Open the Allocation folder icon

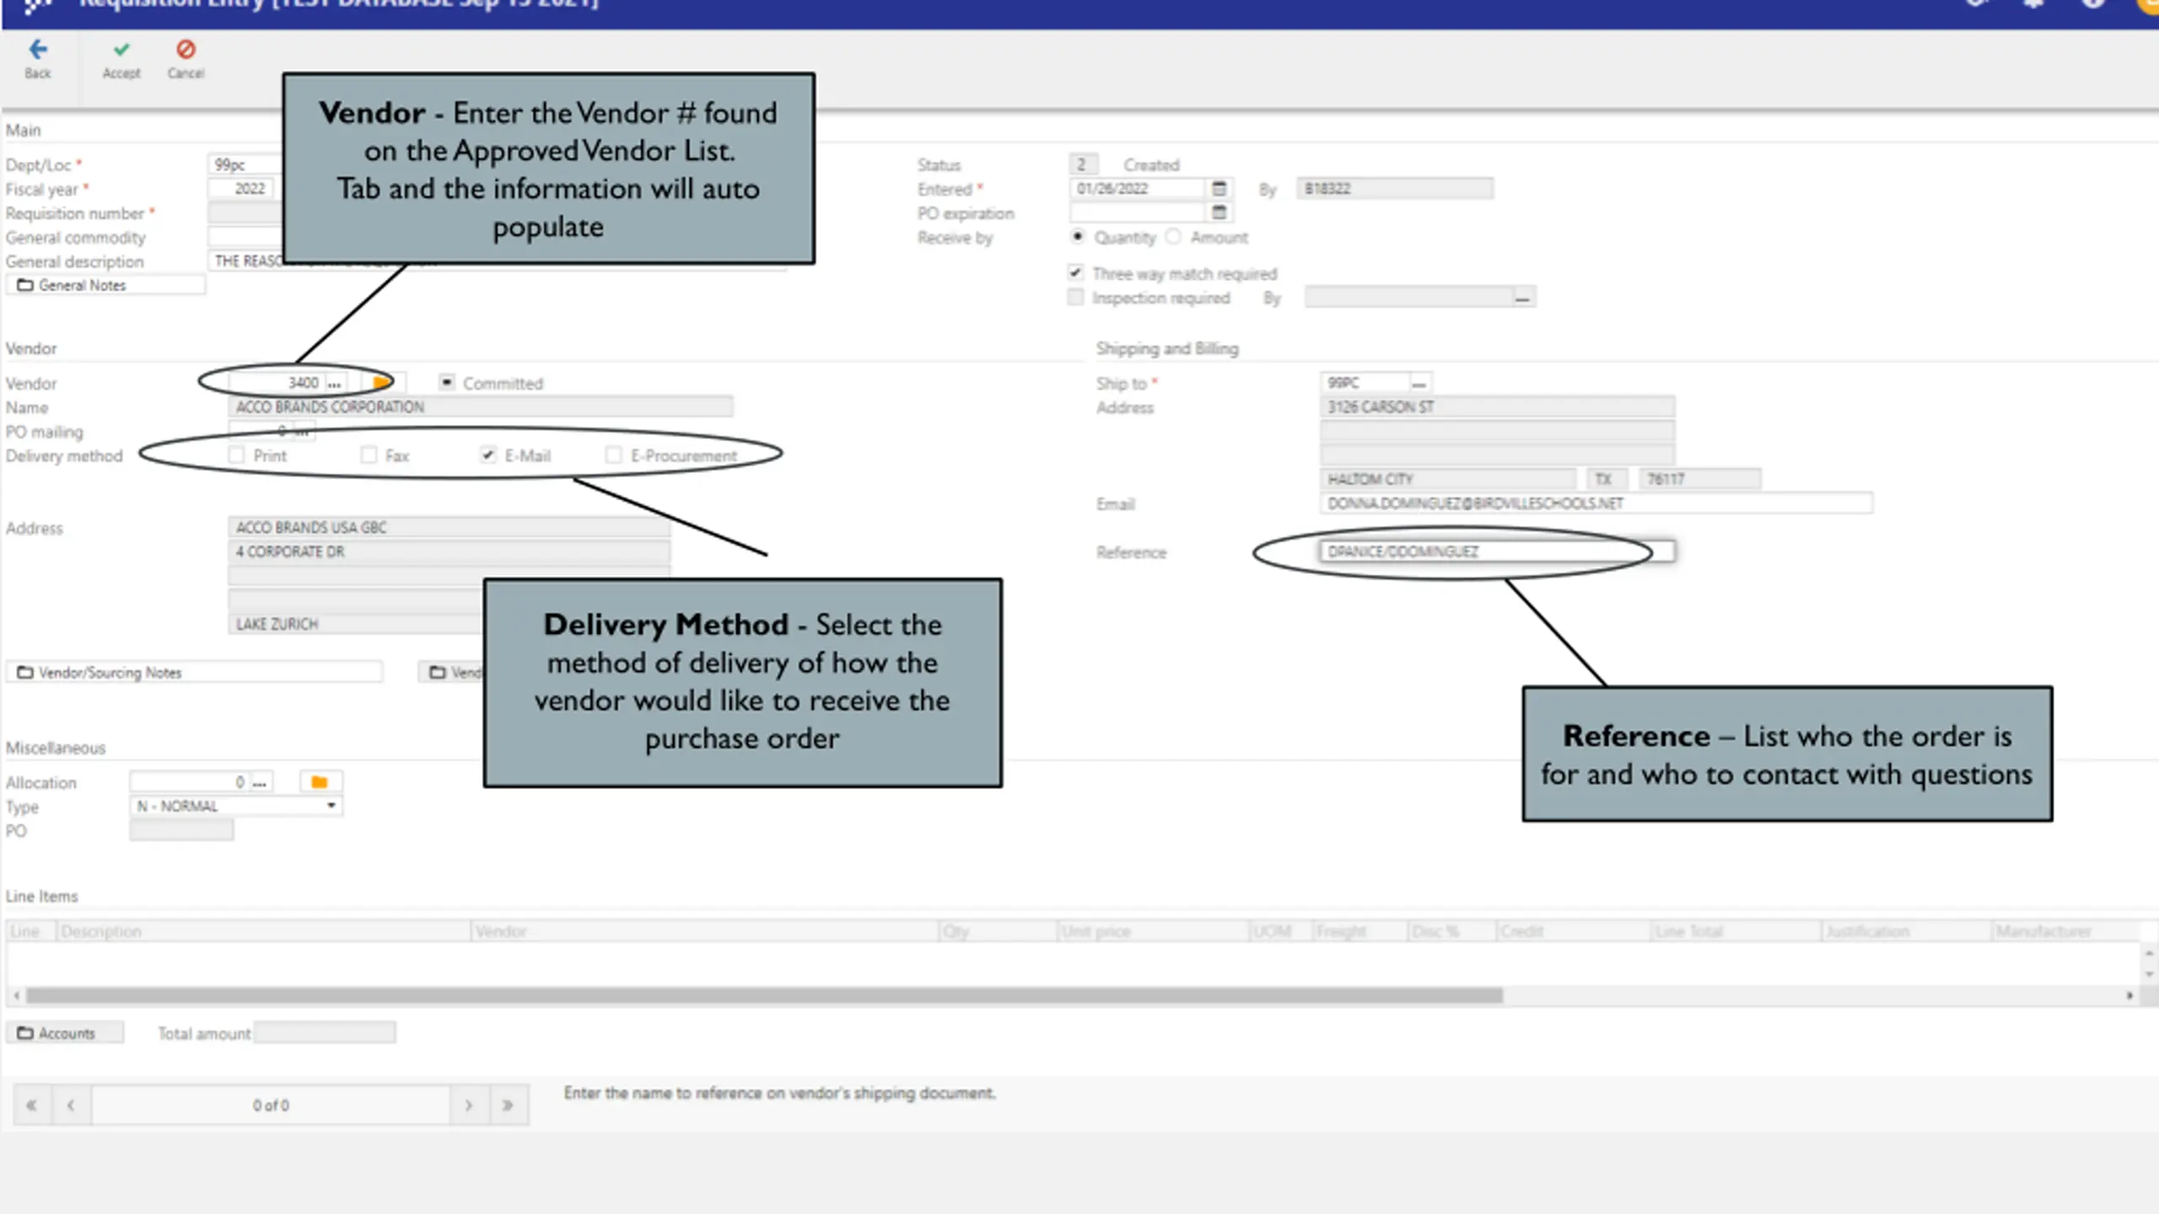[320, 782]
